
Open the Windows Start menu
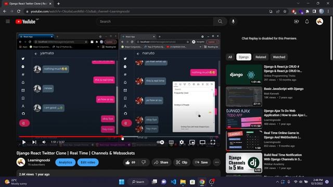122,182
